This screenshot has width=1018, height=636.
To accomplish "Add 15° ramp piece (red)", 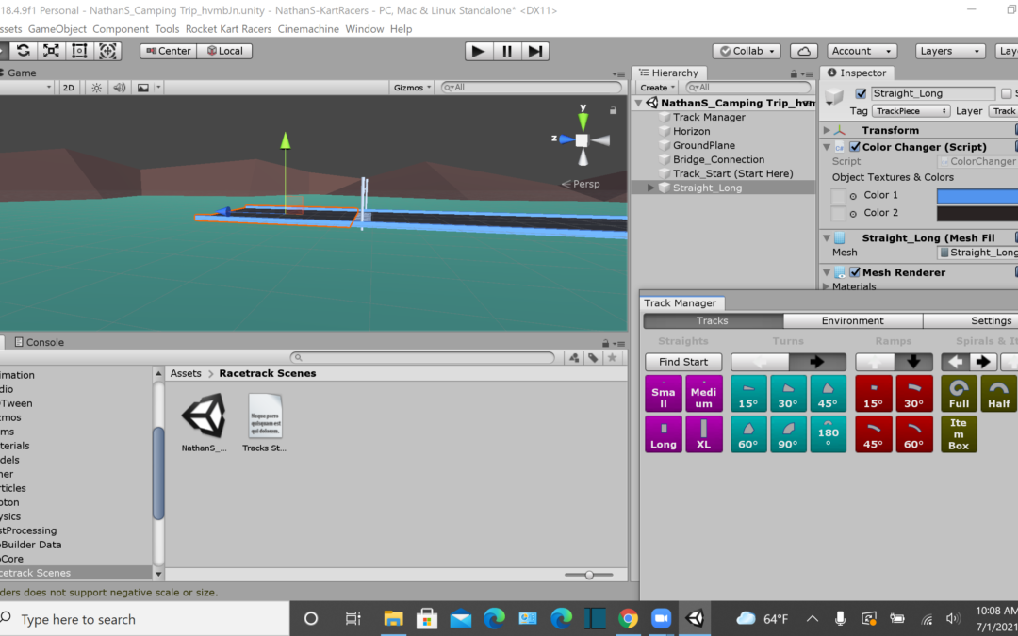I will tap(873, 393).
